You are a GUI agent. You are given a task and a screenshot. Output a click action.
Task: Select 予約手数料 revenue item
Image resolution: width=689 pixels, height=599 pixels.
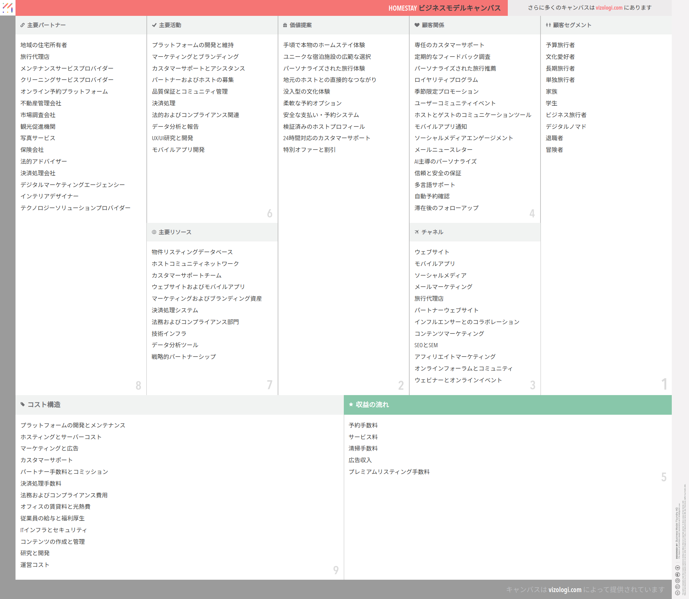click(363, 425)
